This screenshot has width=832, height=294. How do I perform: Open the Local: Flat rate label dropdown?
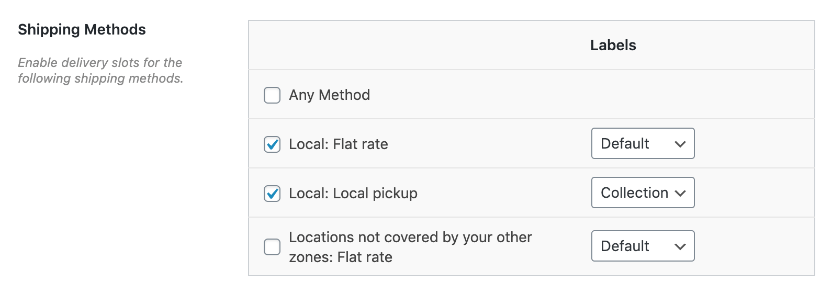tap(643, 144)
